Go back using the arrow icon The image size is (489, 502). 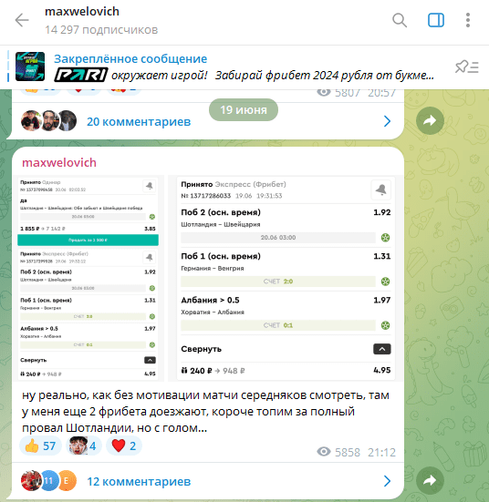pyautogui.click(x=22, y=20)
